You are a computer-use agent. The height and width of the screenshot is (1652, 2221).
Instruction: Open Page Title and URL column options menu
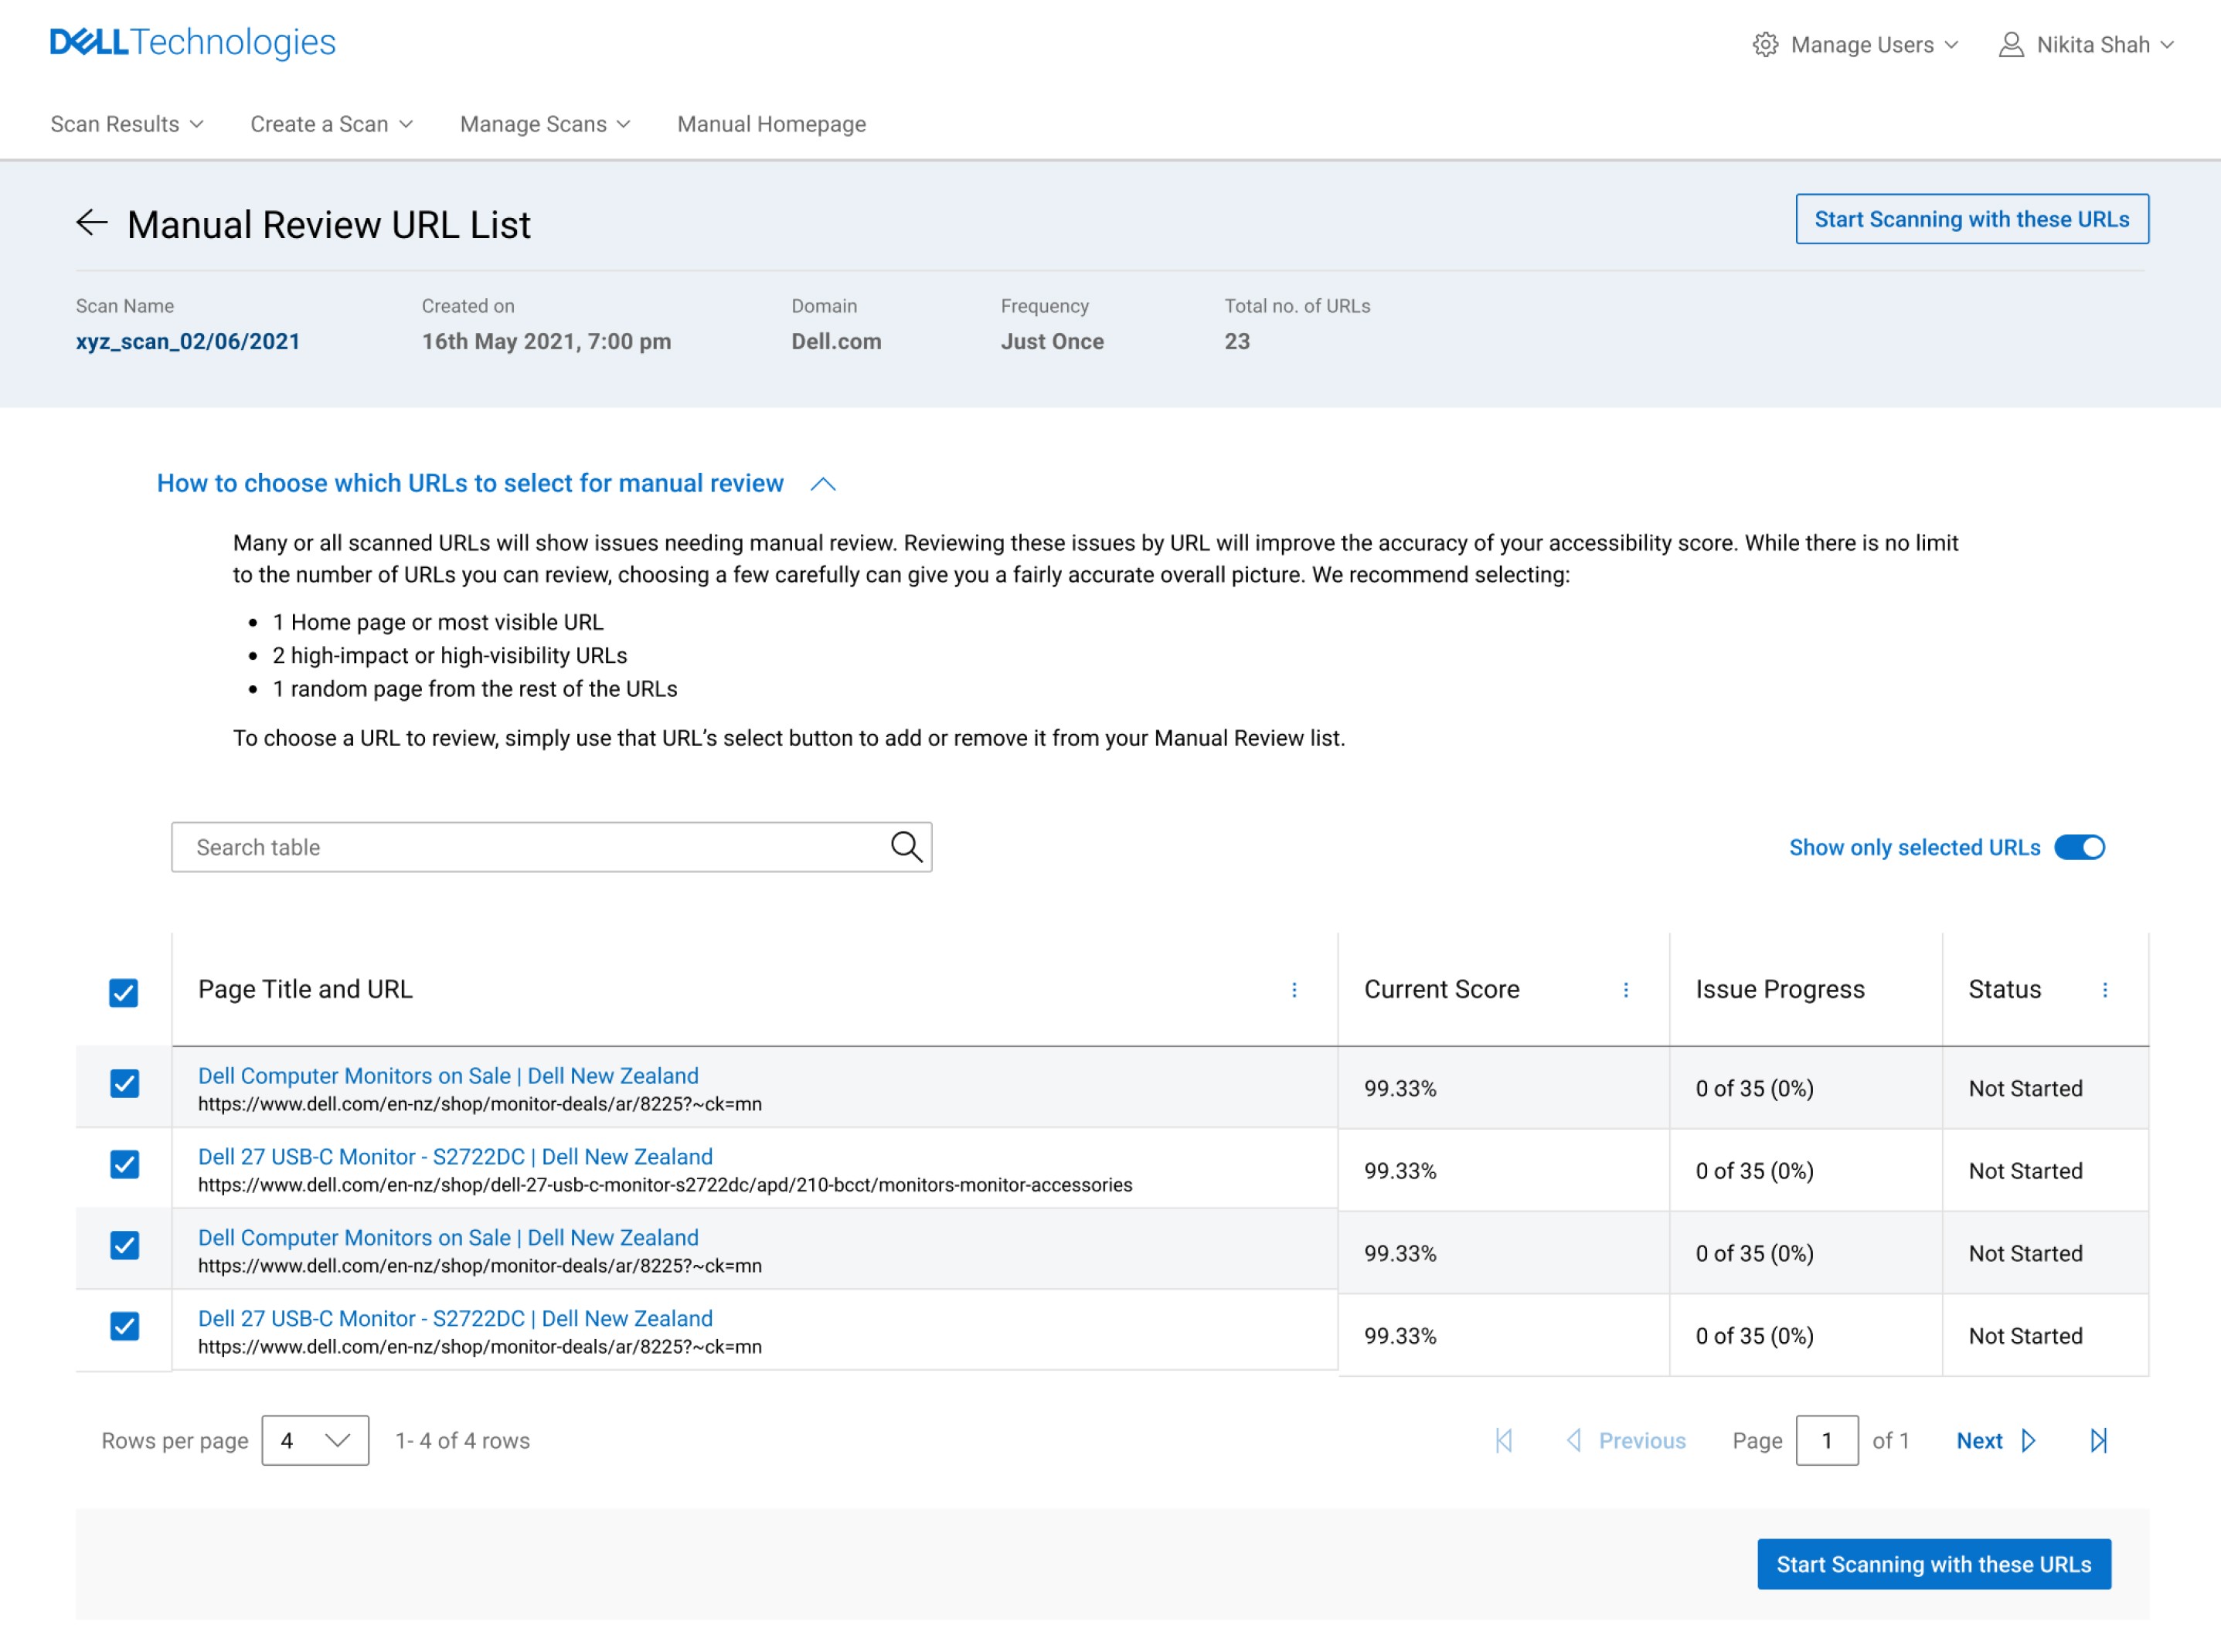pyautogui.click(x=1294, y=990)
